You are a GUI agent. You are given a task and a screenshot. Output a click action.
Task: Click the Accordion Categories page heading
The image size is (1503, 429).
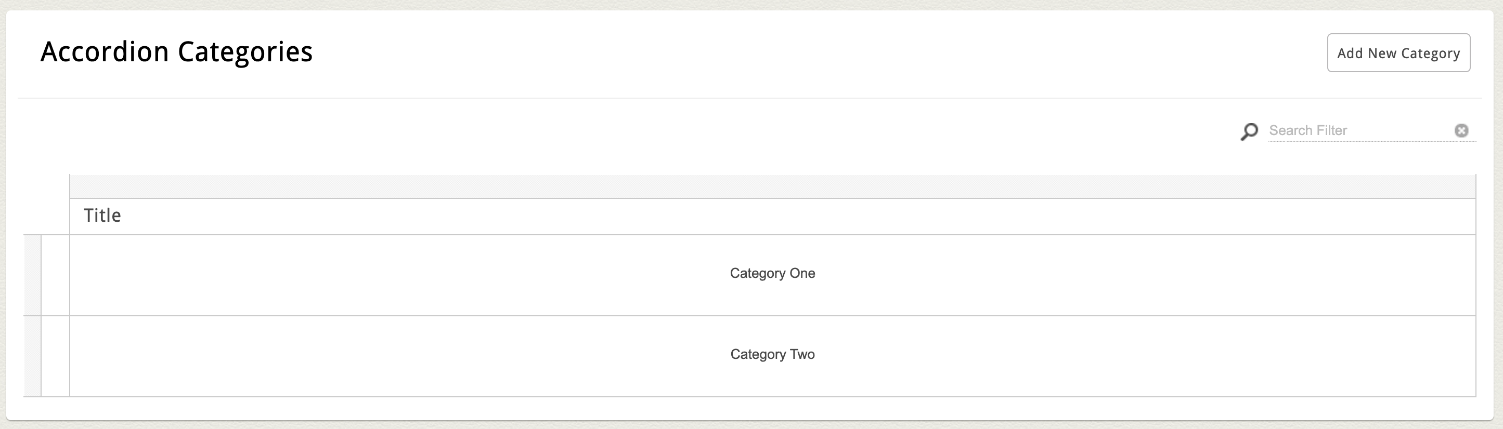coord(176,52)
